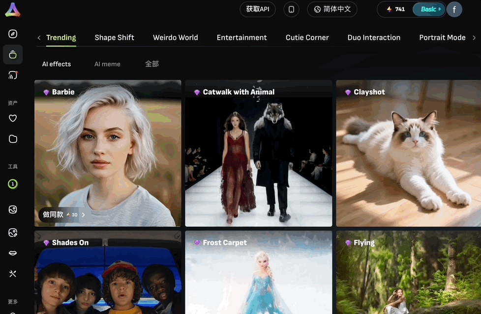Open the 简体中文 language selector
The width and height of the screenshot is (481, 314).
coord(332,9)
